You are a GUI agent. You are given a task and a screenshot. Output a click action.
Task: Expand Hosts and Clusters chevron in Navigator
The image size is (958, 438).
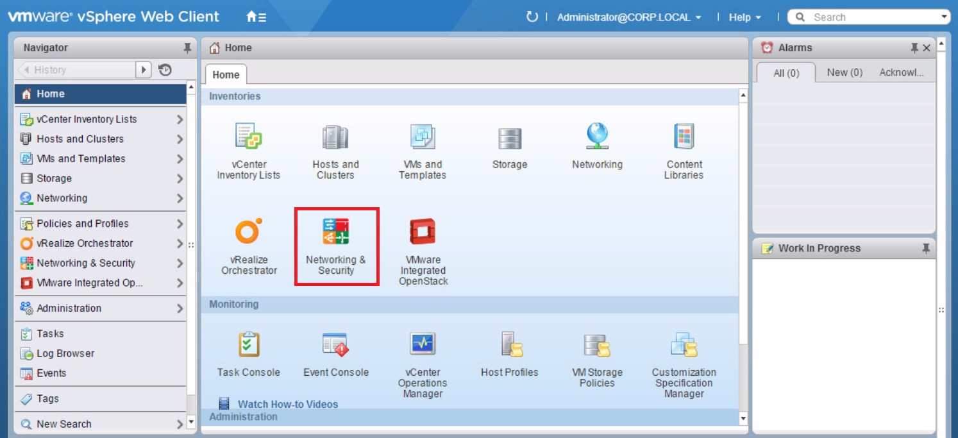point(180,139)
